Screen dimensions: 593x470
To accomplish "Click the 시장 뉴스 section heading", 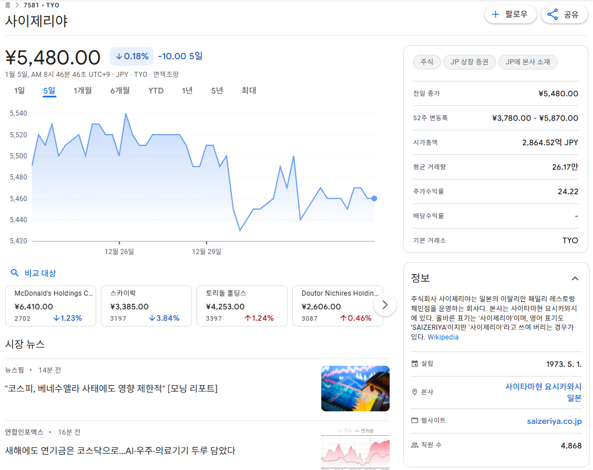I will 25,344.
